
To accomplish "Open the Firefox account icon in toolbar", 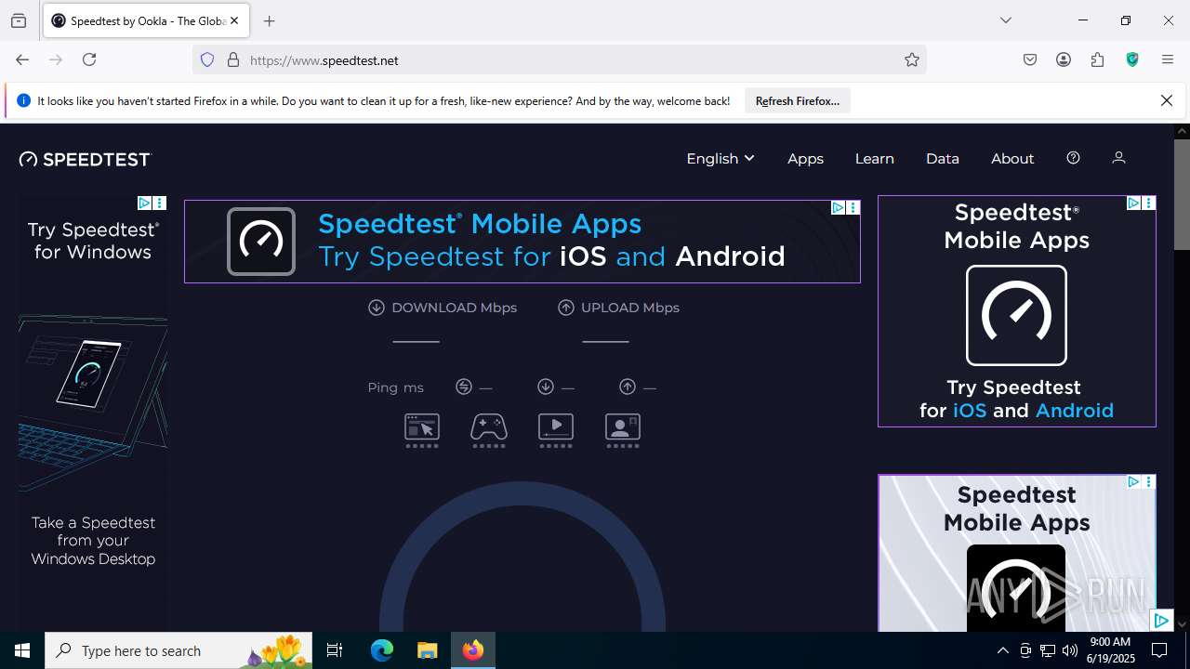I will tap(1064, 59).
